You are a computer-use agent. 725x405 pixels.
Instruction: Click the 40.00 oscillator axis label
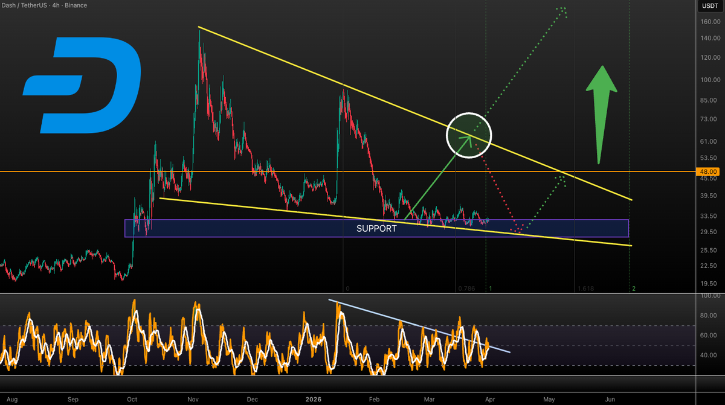pos(709,356)
